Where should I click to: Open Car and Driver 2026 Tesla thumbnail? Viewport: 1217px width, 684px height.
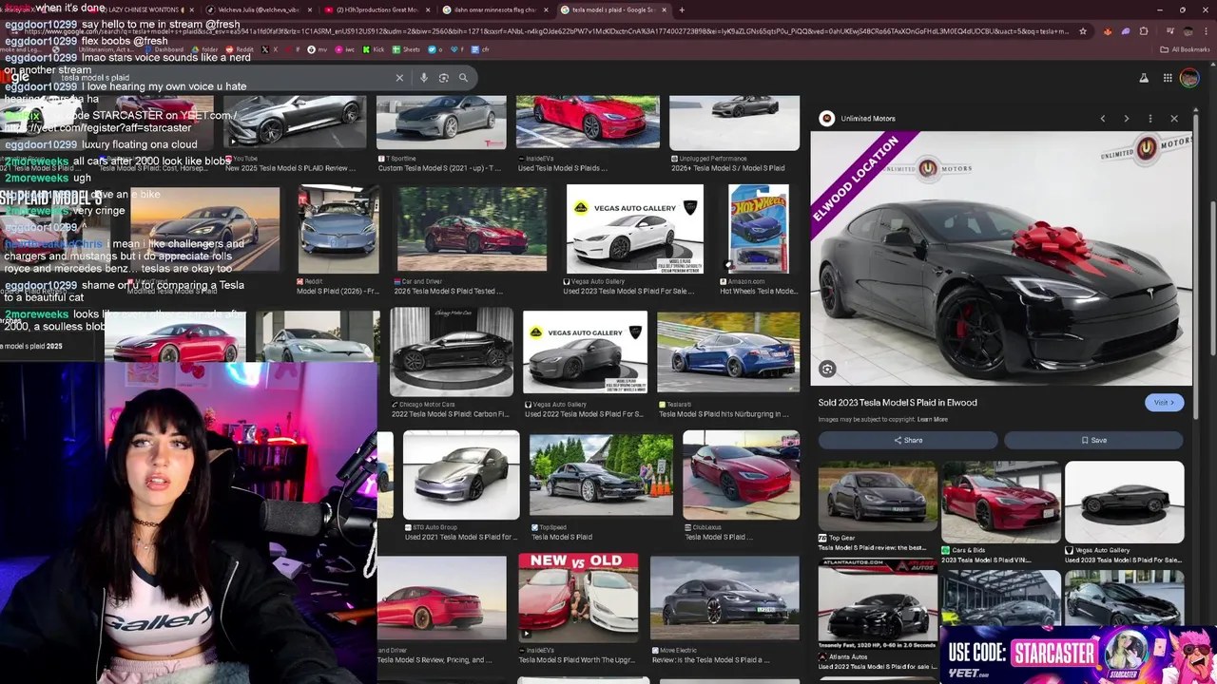click(x=473, y=229)
